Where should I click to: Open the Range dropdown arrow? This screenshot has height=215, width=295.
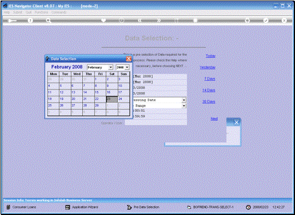[184, 106]
